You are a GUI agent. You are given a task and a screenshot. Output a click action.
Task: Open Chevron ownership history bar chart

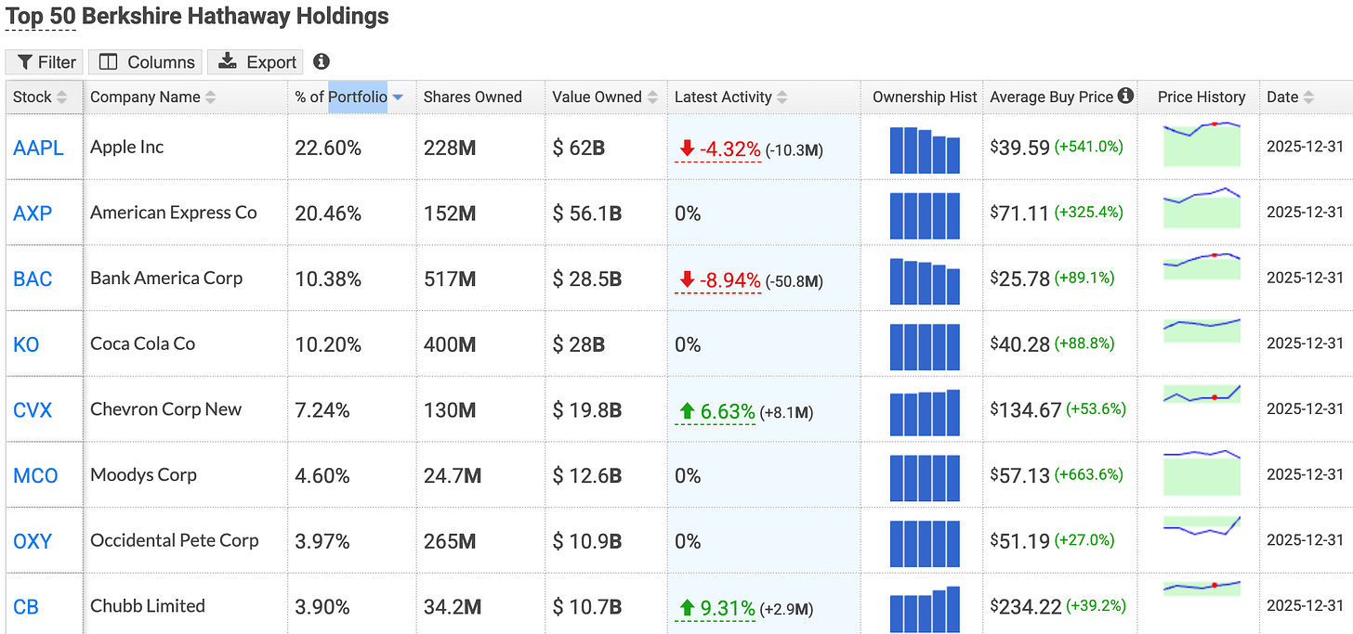[x=925, y=412]
